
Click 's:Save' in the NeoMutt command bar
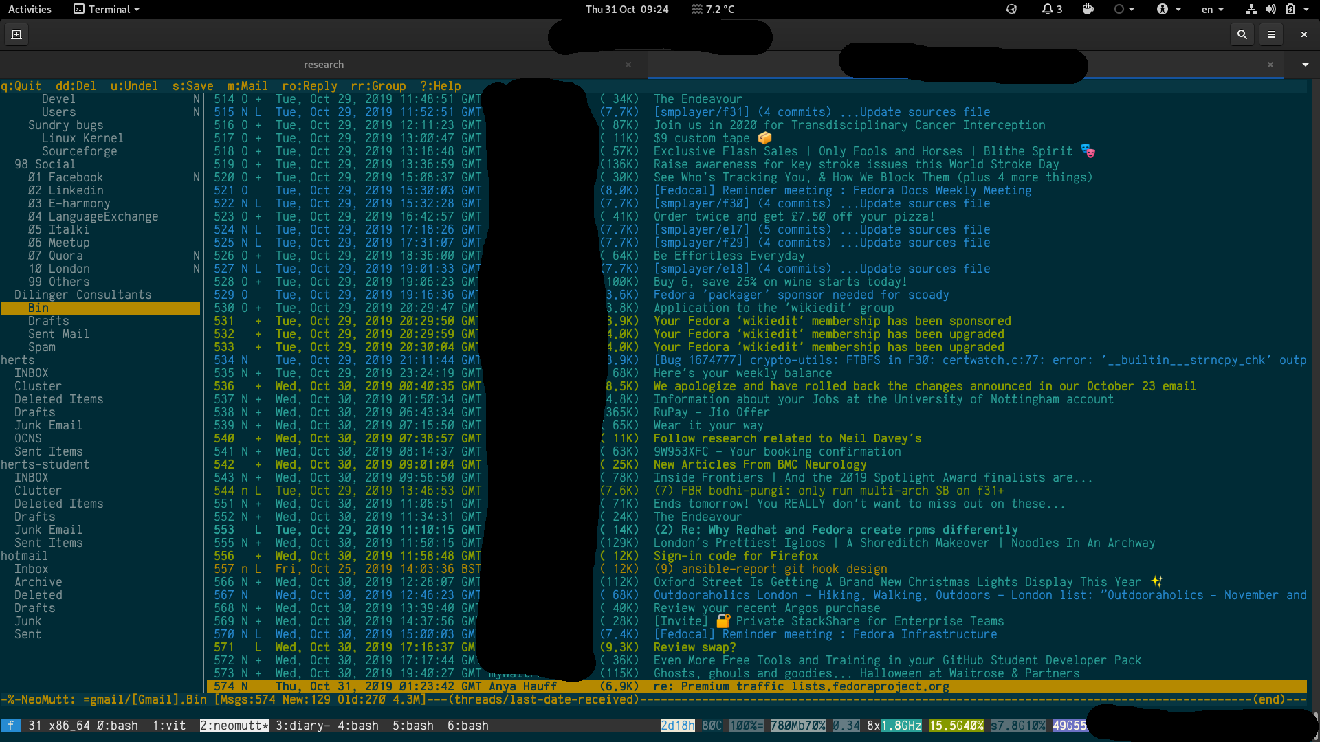pyautogui.click(x=192, y=86)
